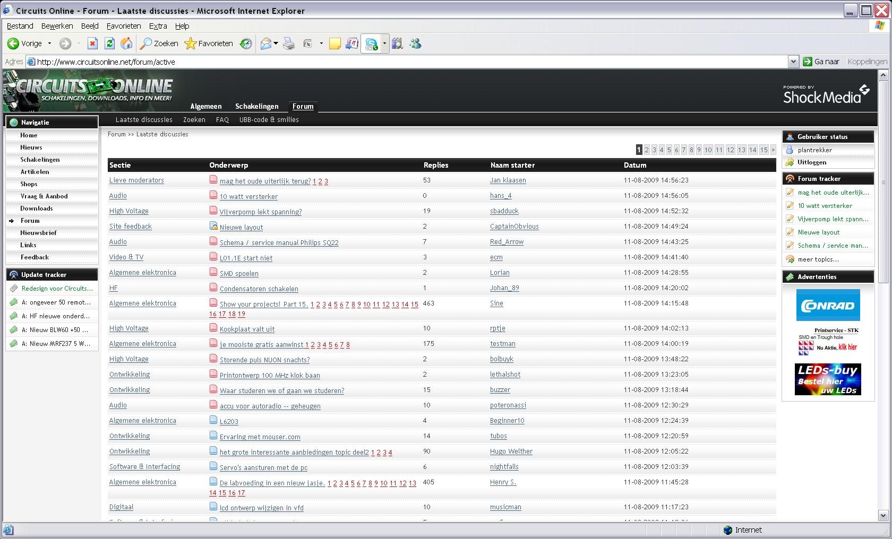The height and width of the screenshot is (539, 892).
Task: Click the Research books icon in toolbar
Action: 397,44
